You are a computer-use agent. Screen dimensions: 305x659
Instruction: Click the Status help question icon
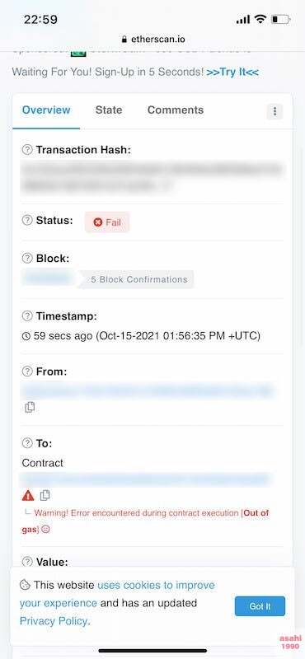point(27,220)
